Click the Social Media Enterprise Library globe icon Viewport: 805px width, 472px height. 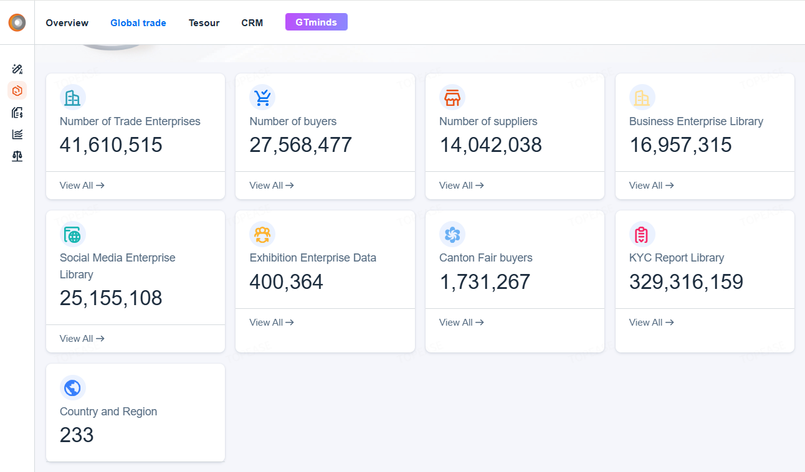pyautogui.click(x=73, y=234)
